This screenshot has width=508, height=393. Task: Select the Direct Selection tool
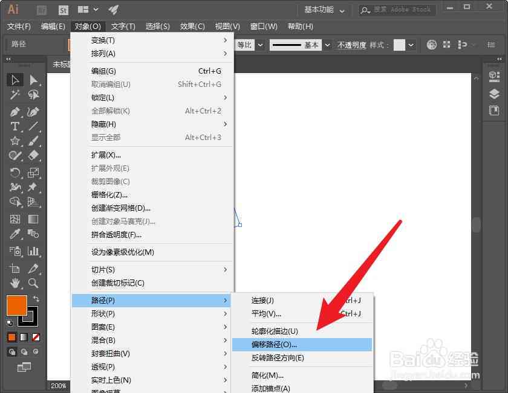click(x=33, y=80)
